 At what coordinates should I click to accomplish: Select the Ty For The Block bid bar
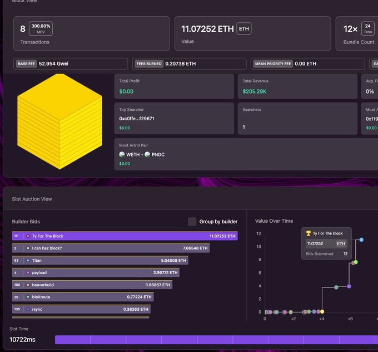click(x=125, y=236)
